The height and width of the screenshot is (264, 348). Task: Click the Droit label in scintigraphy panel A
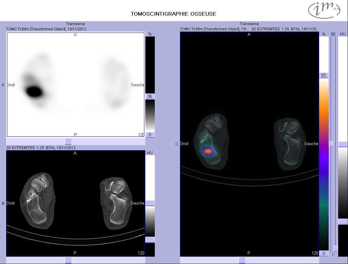11,85
